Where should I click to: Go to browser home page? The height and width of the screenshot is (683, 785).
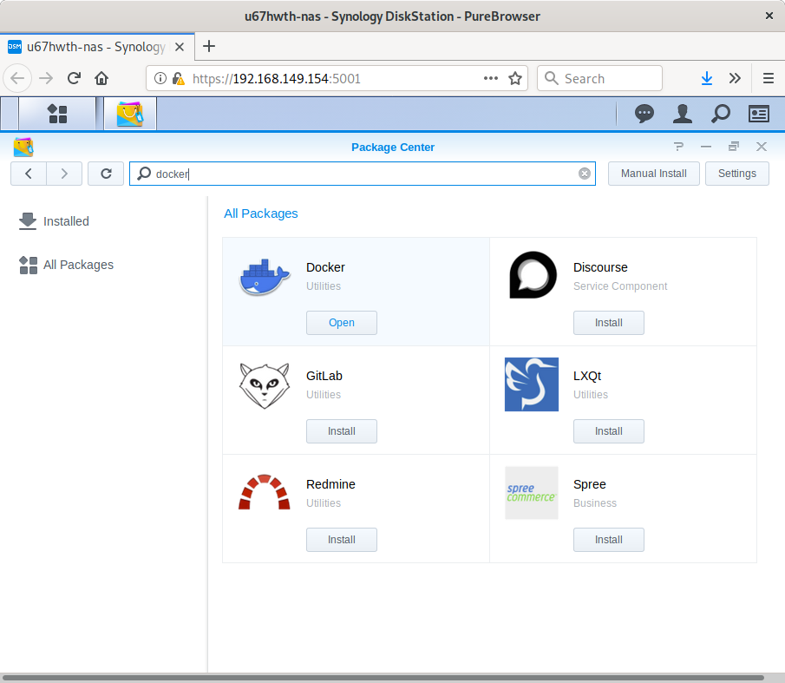[101, 78]
